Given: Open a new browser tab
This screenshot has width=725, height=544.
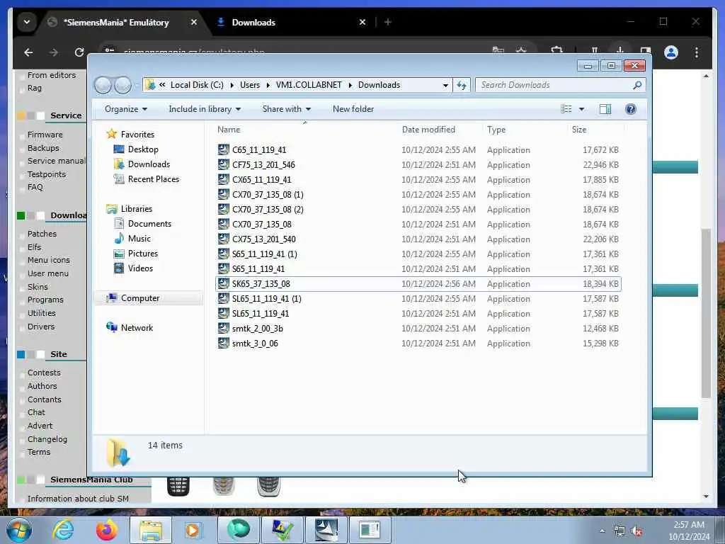Looking at the screenshot, I should (x=388, y=22).
